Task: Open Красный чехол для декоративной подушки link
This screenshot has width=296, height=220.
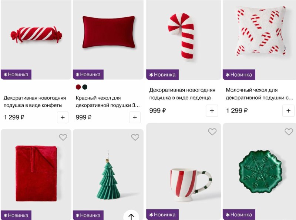Action: point(108,101)
